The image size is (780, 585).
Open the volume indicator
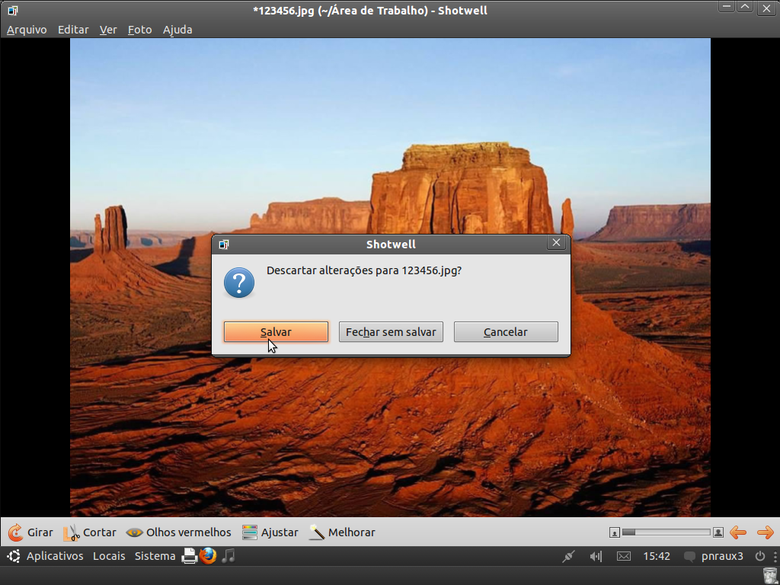click(596, 556)
